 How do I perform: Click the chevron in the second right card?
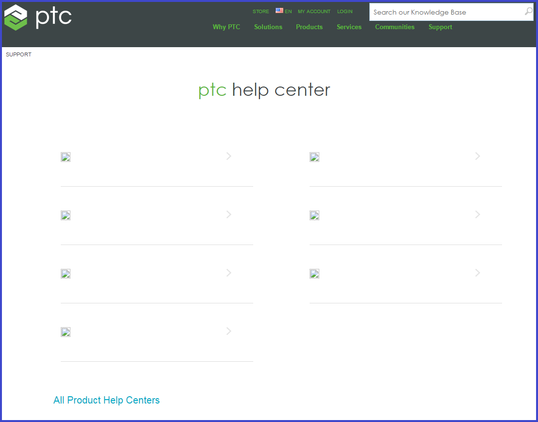[478, 214]
